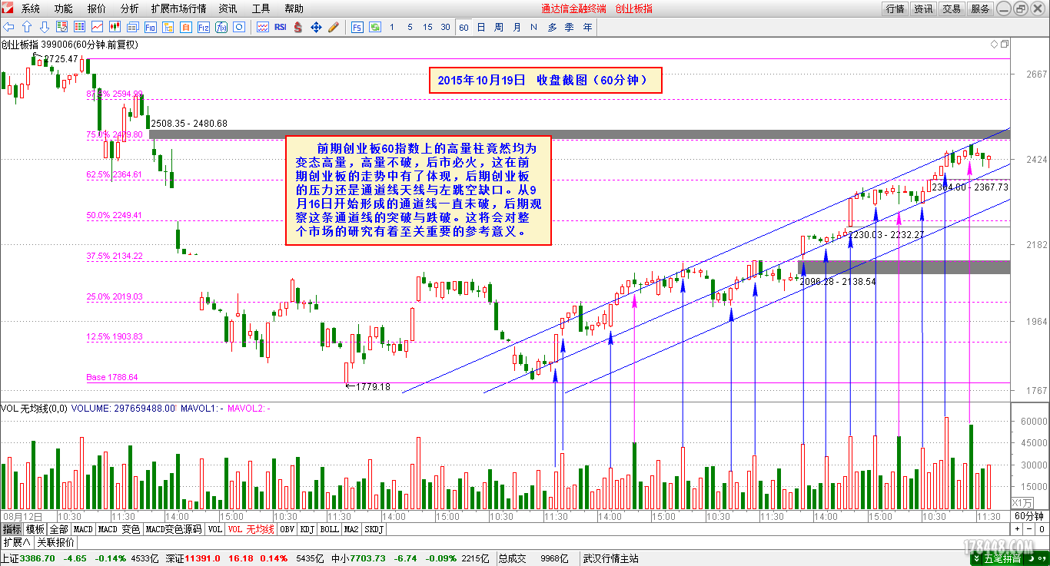Click the blue four-way move arrows icon

[315, 27]
